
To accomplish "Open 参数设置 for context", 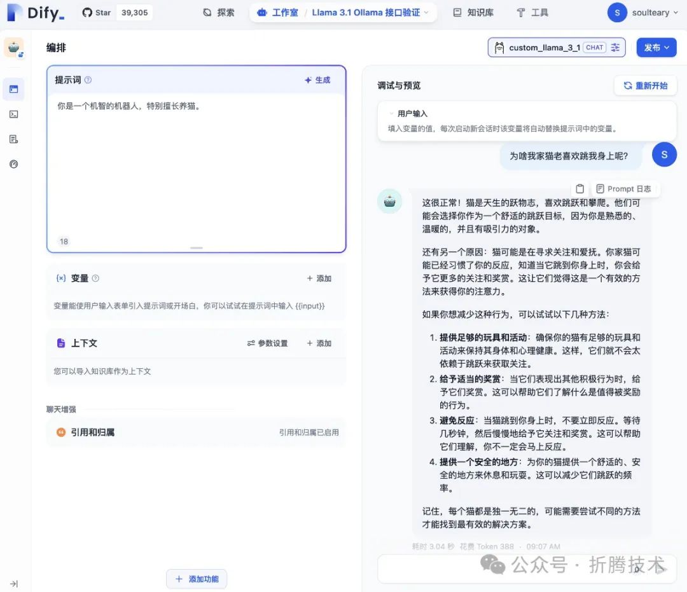I will [267, 343].
